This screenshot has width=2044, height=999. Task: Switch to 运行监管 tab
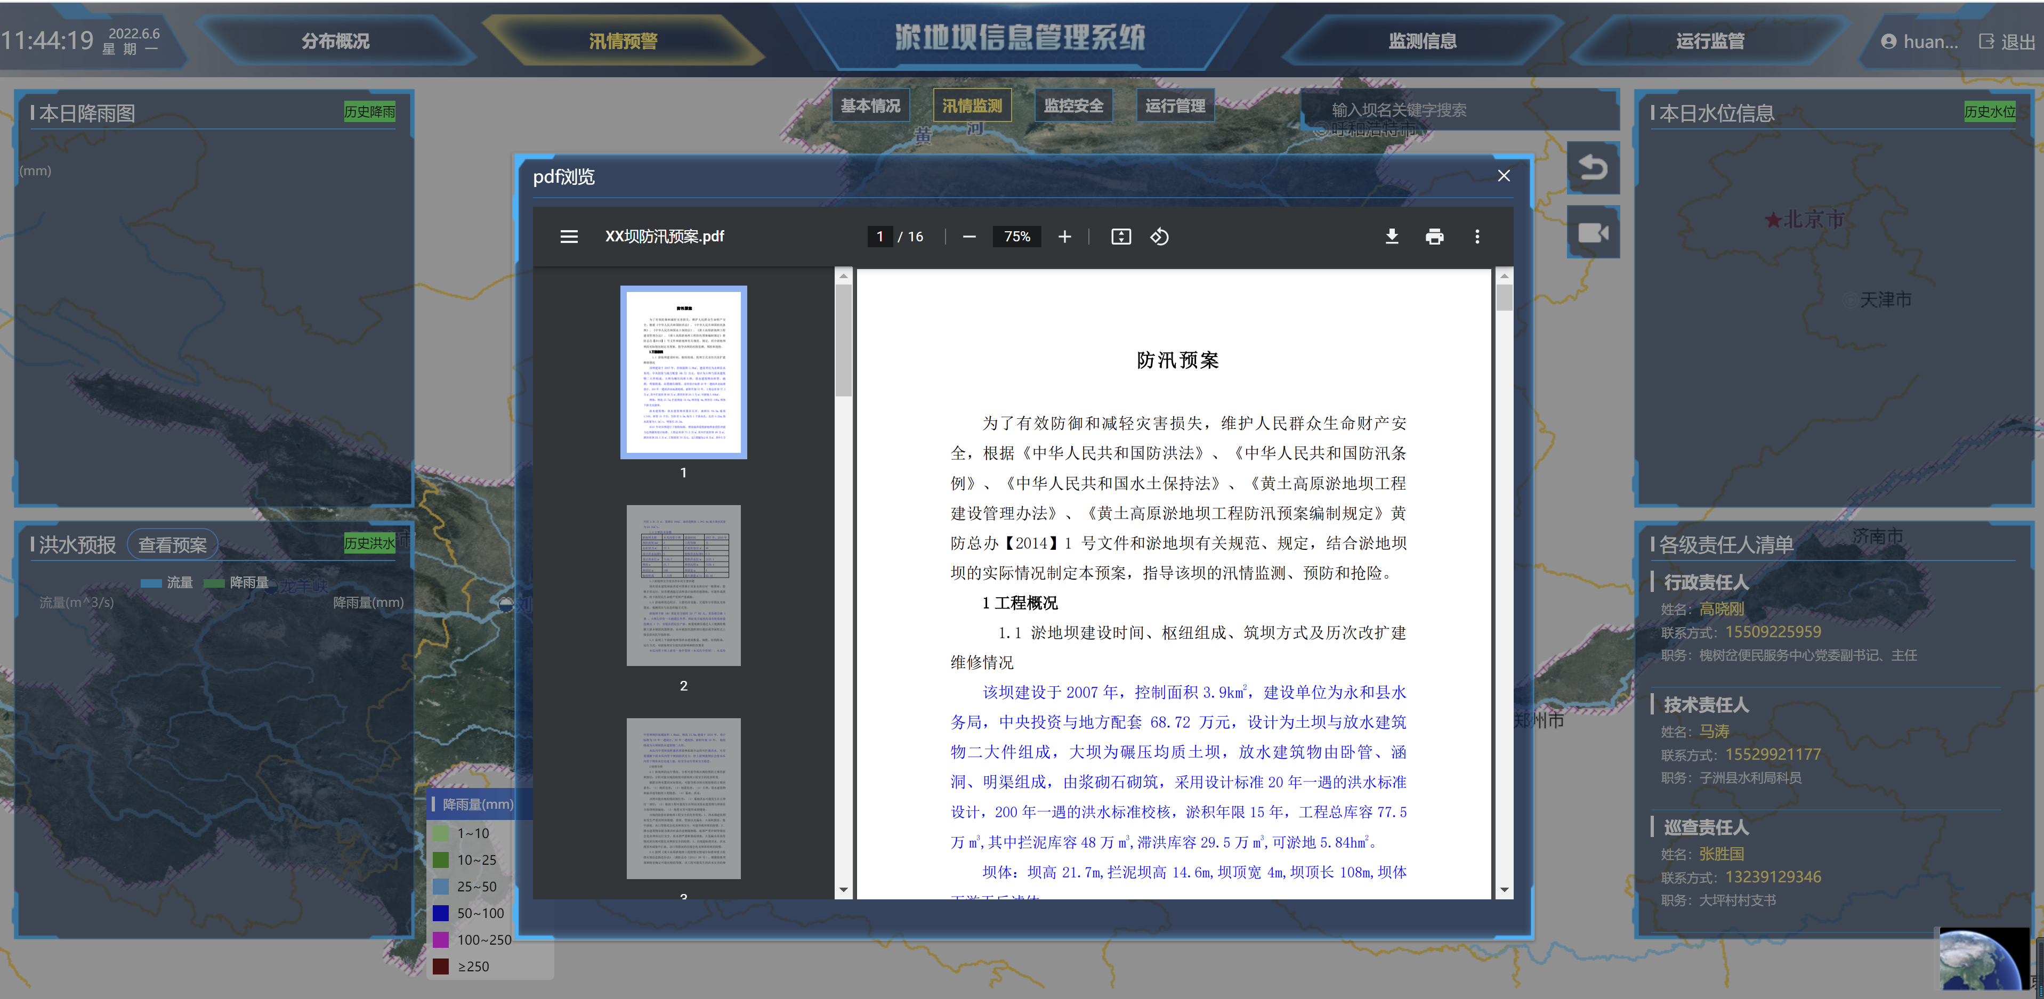pyautogui.click(x=1710, y=41)
